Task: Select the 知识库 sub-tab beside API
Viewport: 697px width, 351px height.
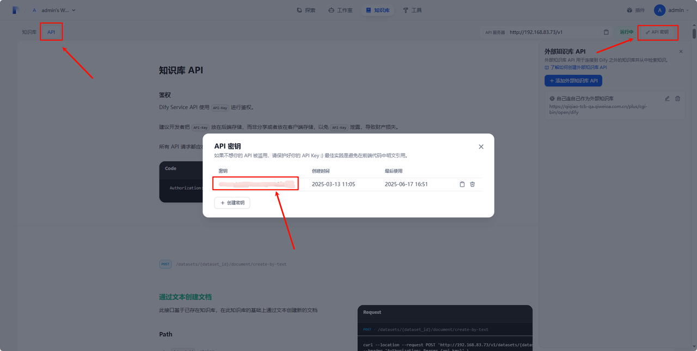Action: [29, 32]
